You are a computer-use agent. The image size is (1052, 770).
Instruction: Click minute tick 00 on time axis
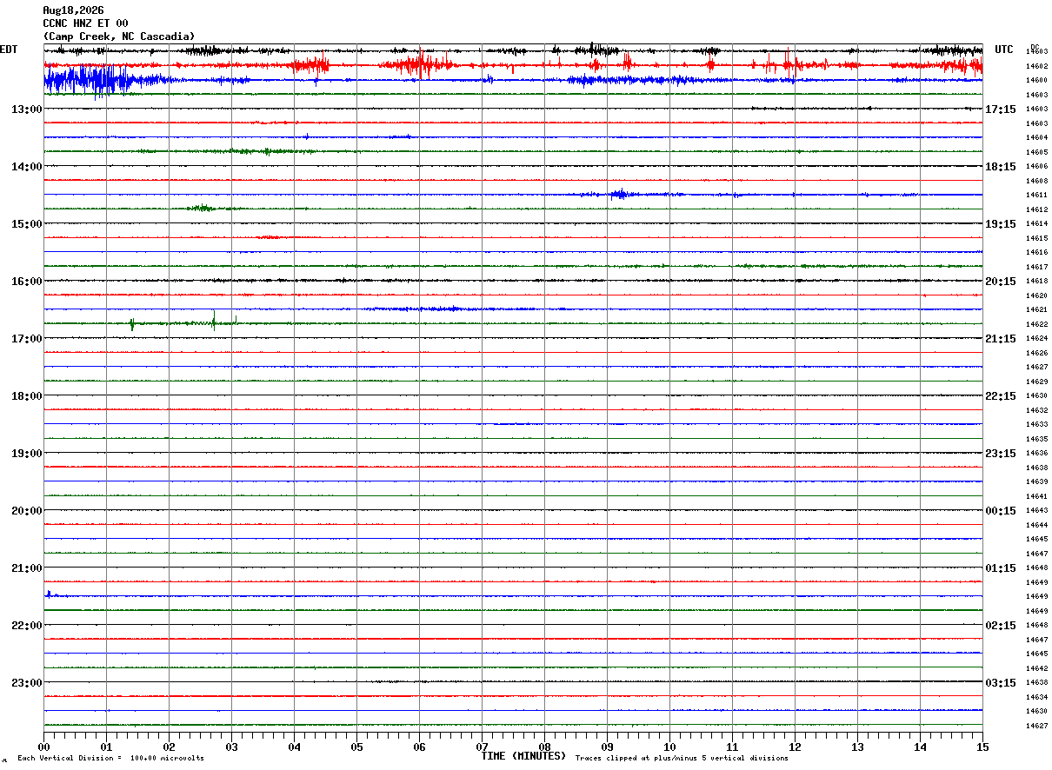43,747
